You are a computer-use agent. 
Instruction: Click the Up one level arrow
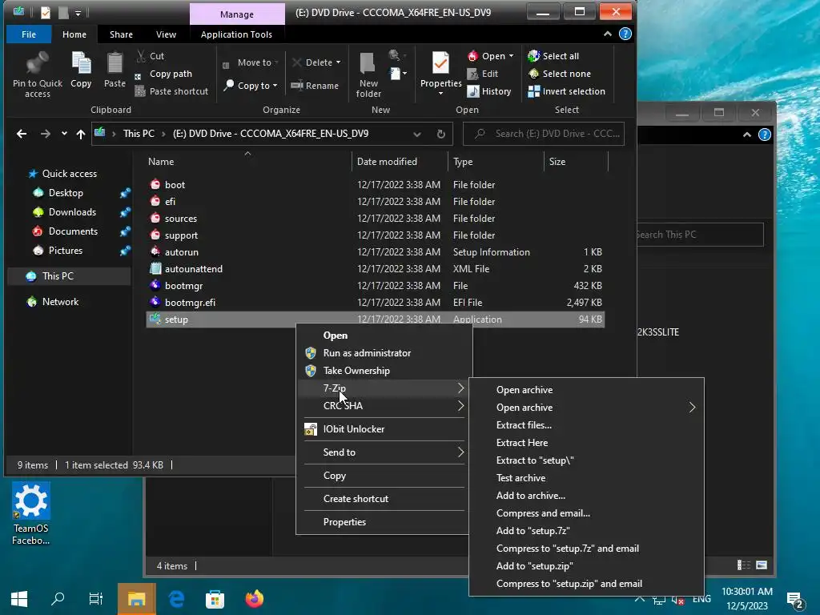click(81, 134)
